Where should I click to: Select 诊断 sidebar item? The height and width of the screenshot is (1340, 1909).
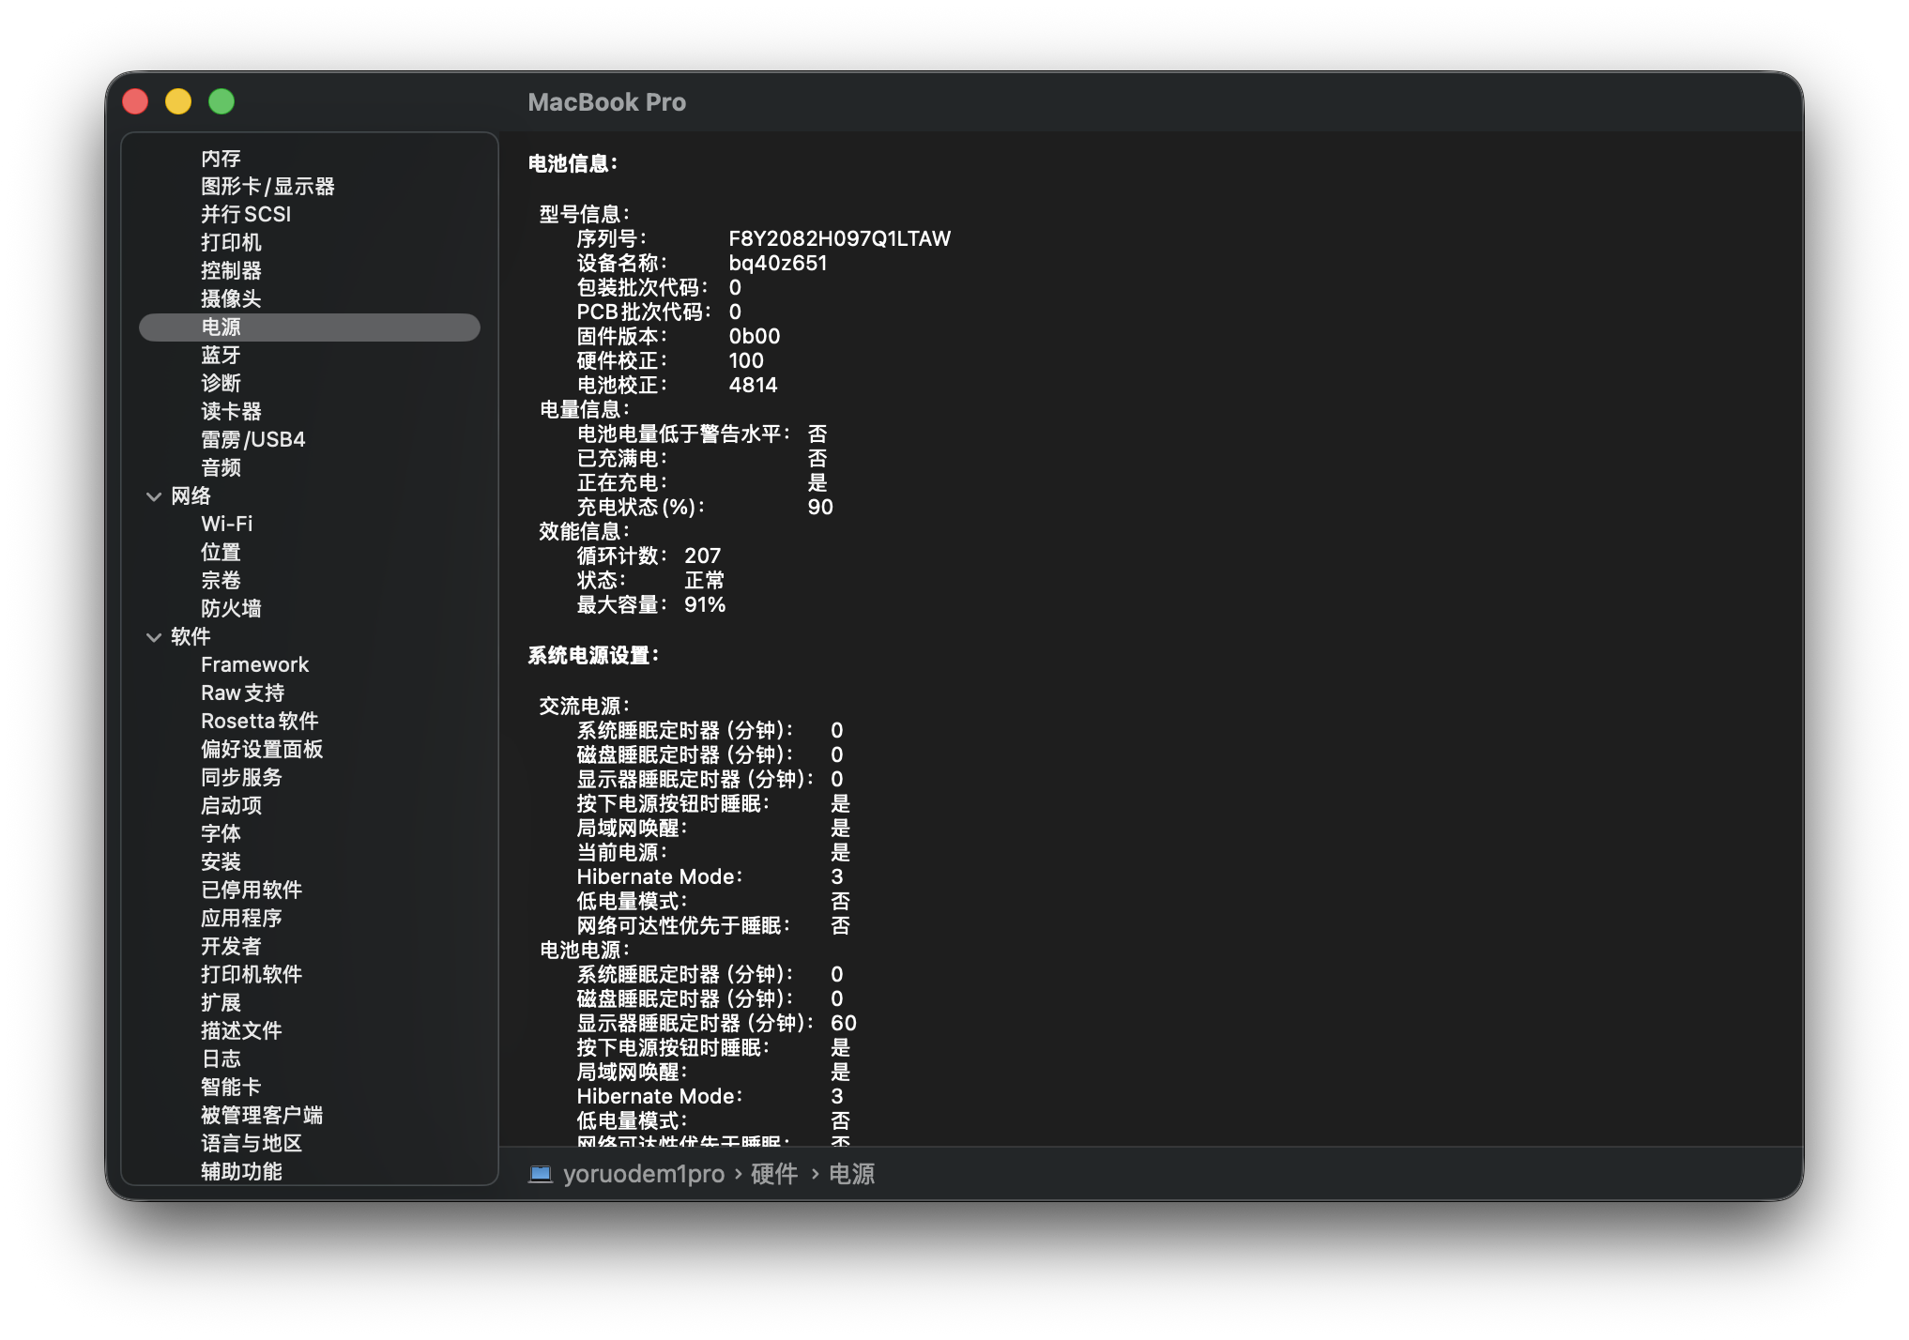click(x=221, y=384)
